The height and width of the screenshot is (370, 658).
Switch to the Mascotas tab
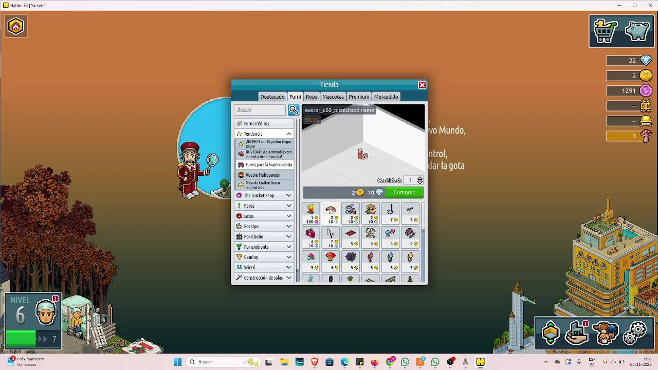pos(333,97)
